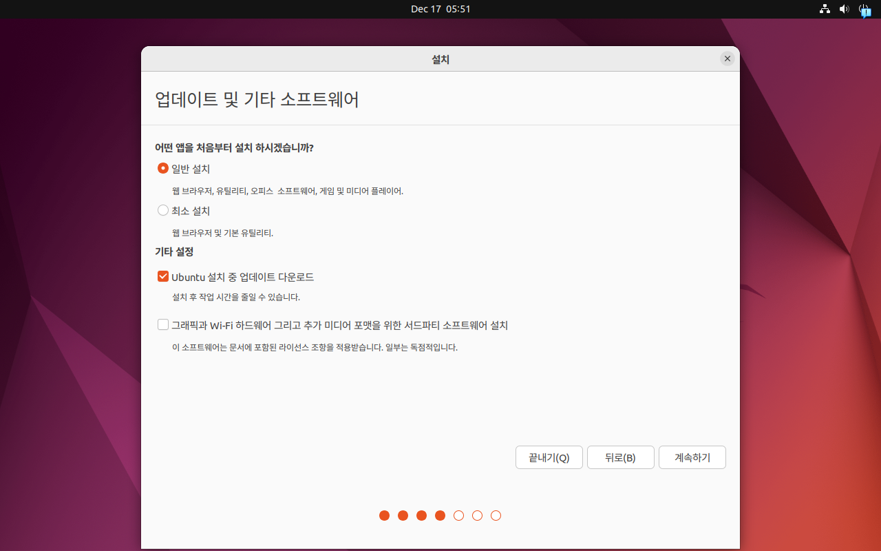Click the 계속하기 button
The height and width of the screenshot is (551, 881).
point(692,457)
